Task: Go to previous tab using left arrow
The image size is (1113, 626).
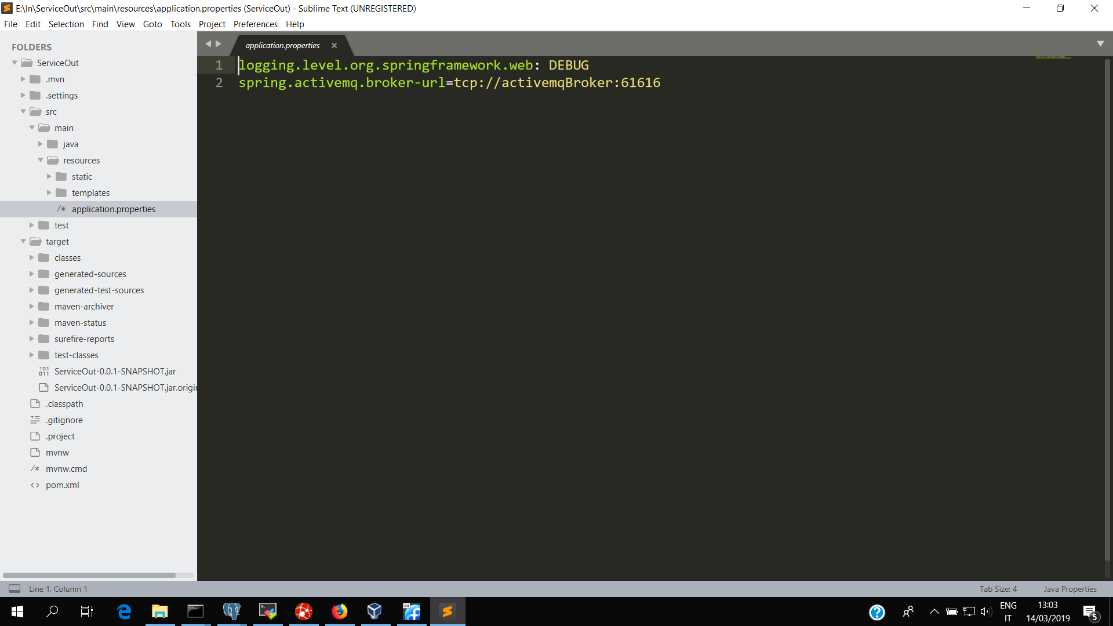Action: pyautogui.click(x=208, y=43)
